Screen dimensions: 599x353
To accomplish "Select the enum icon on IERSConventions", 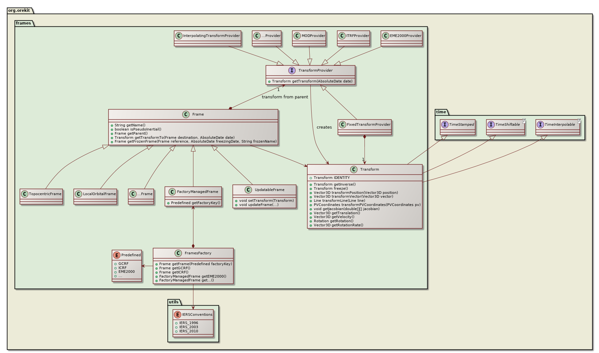I will click(x=177, y=314).
